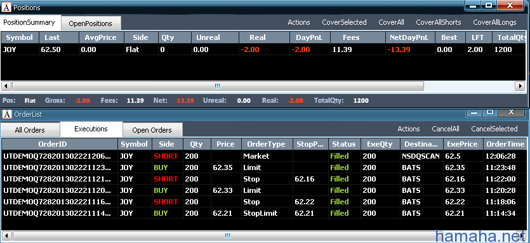This screenshot has width=530, height=243.
Task: Open the Executions tab
Action: pos(91,129)
